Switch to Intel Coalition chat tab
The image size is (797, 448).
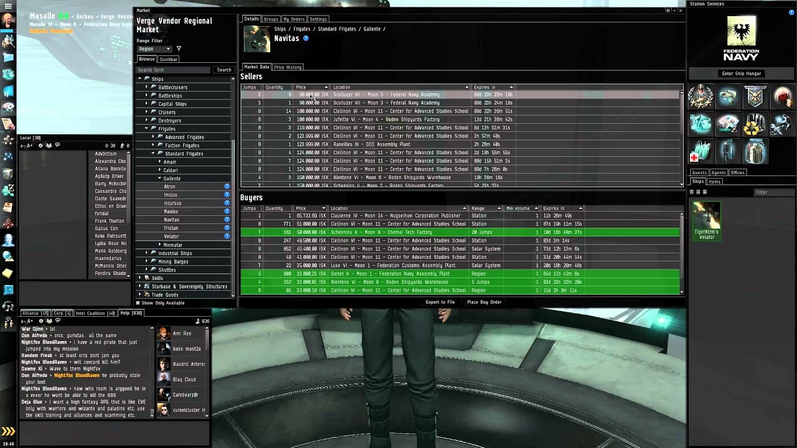point(95,313)
